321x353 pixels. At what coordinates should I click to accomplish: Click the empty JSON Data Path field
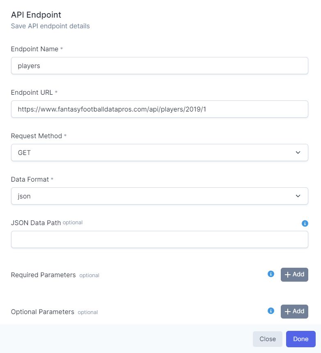click(x=159, y=239)
